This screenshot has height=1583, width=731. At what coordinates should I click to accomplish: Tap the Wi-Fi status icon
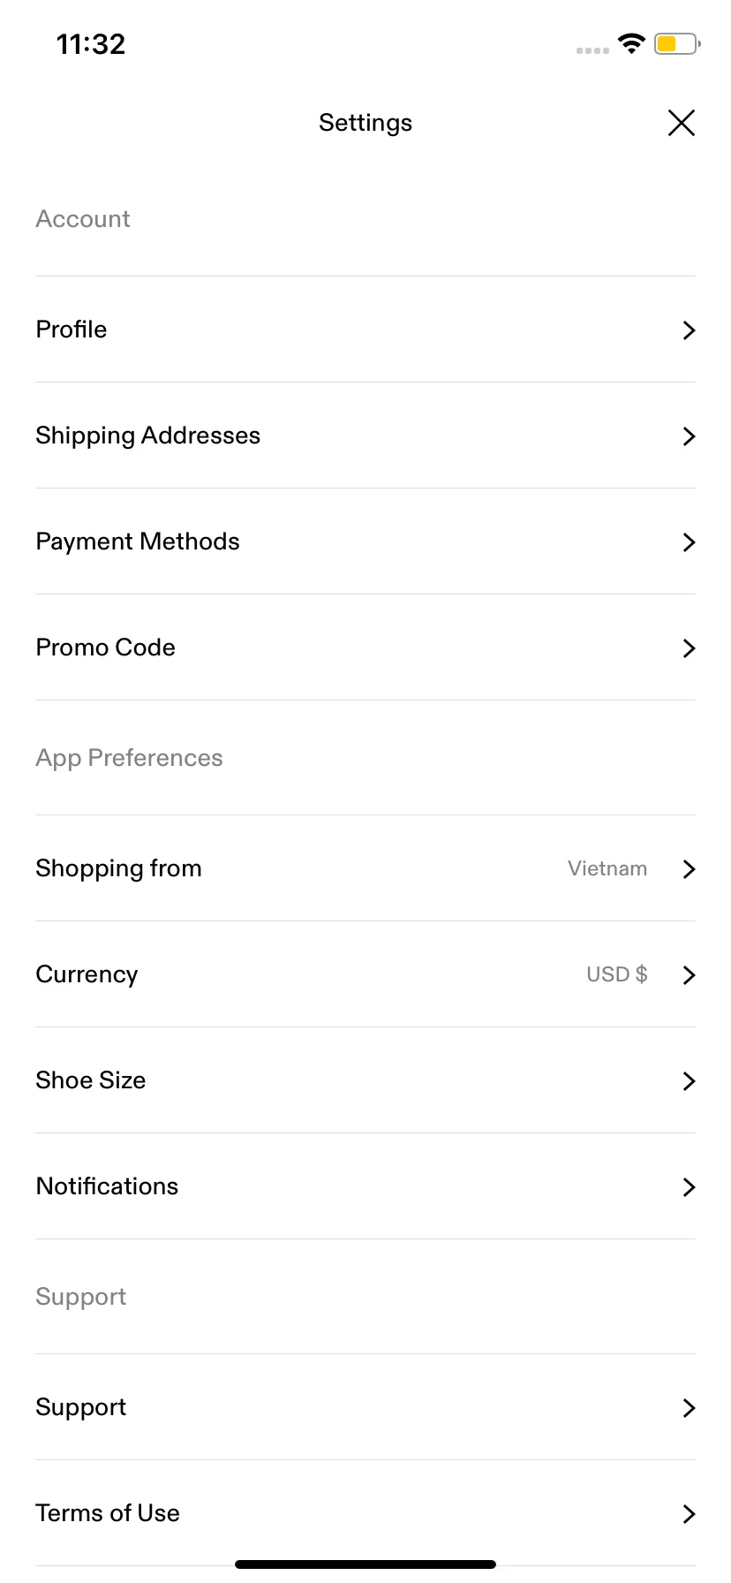[631, 43]
